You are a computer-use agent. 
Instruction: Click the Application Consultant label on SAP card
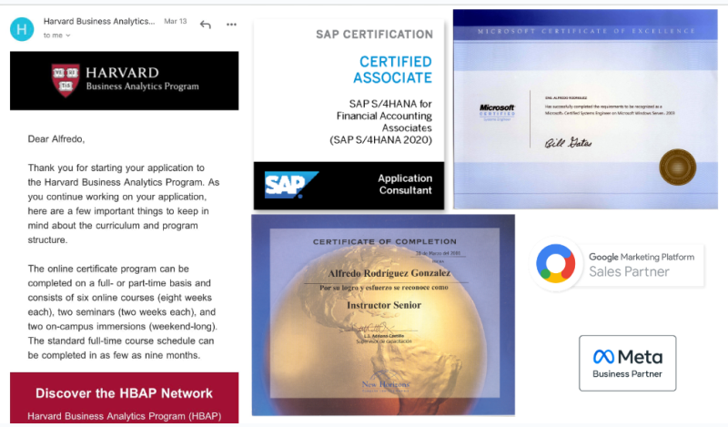coord(405,186)
